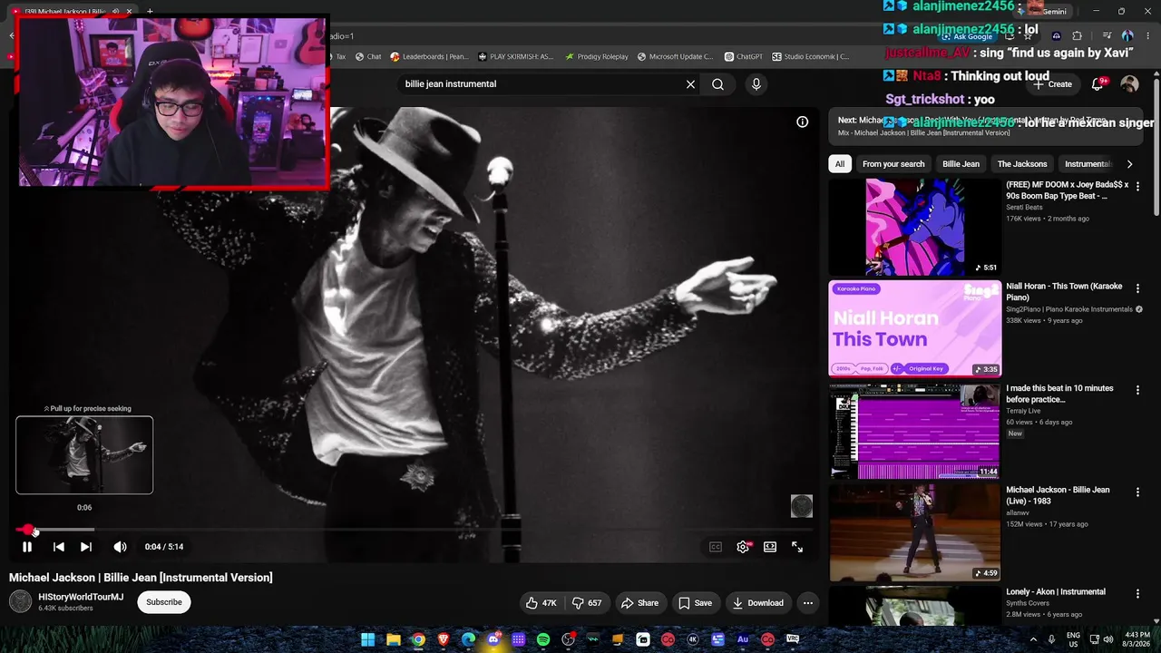The height and width of the screenshot is (653, 1161).
Task: Click the Serati Beats channel name
Action: pos(1024,208)
